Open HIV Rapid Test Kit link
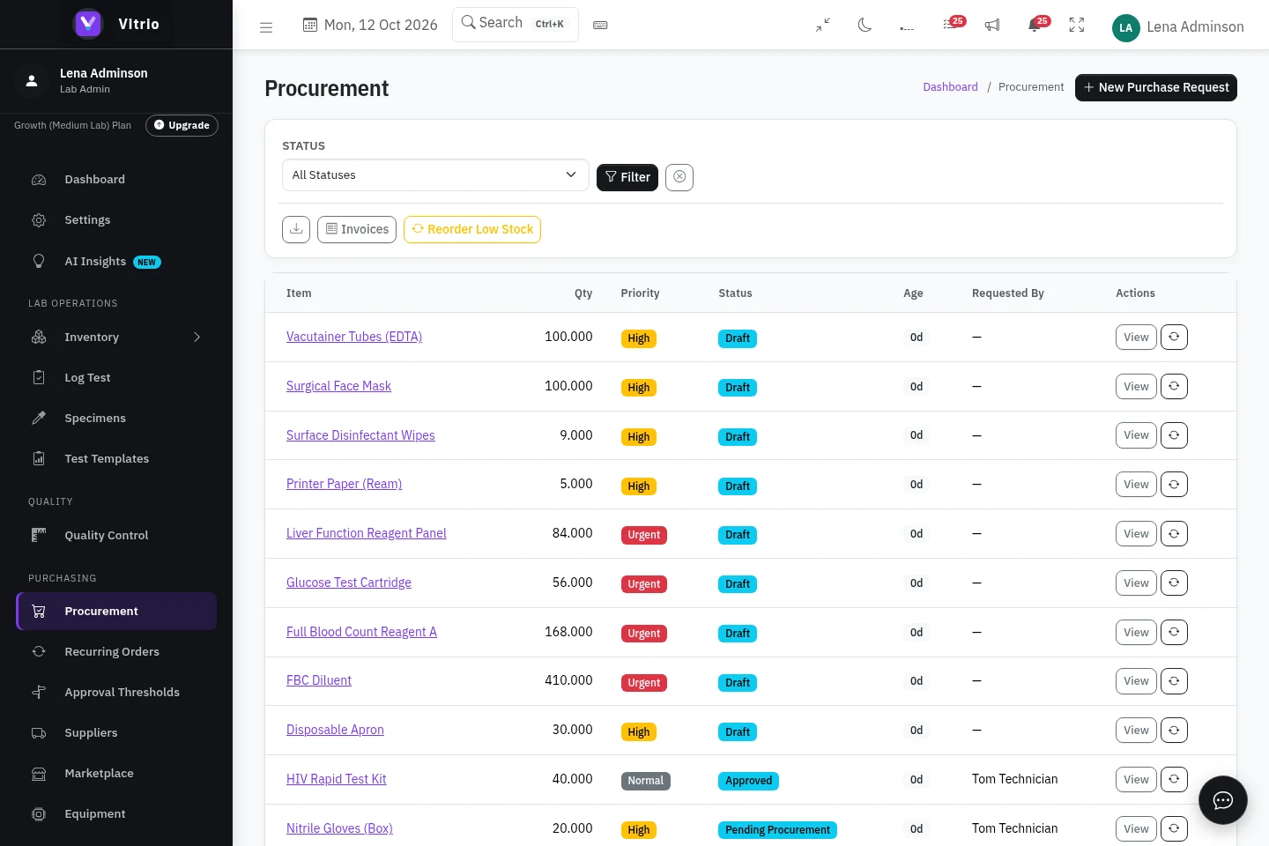1269x846 pixels. [337, 779]
